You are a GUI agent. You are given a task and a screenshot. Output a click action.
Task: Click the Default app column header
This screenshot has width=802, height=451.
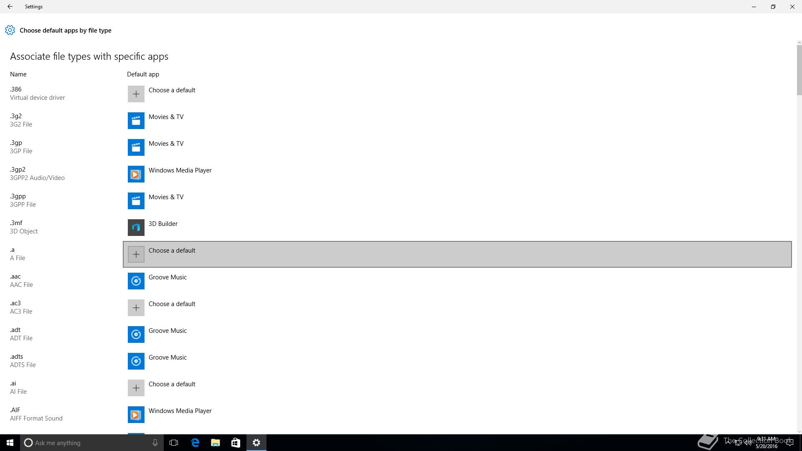click(x=143, y=74)
